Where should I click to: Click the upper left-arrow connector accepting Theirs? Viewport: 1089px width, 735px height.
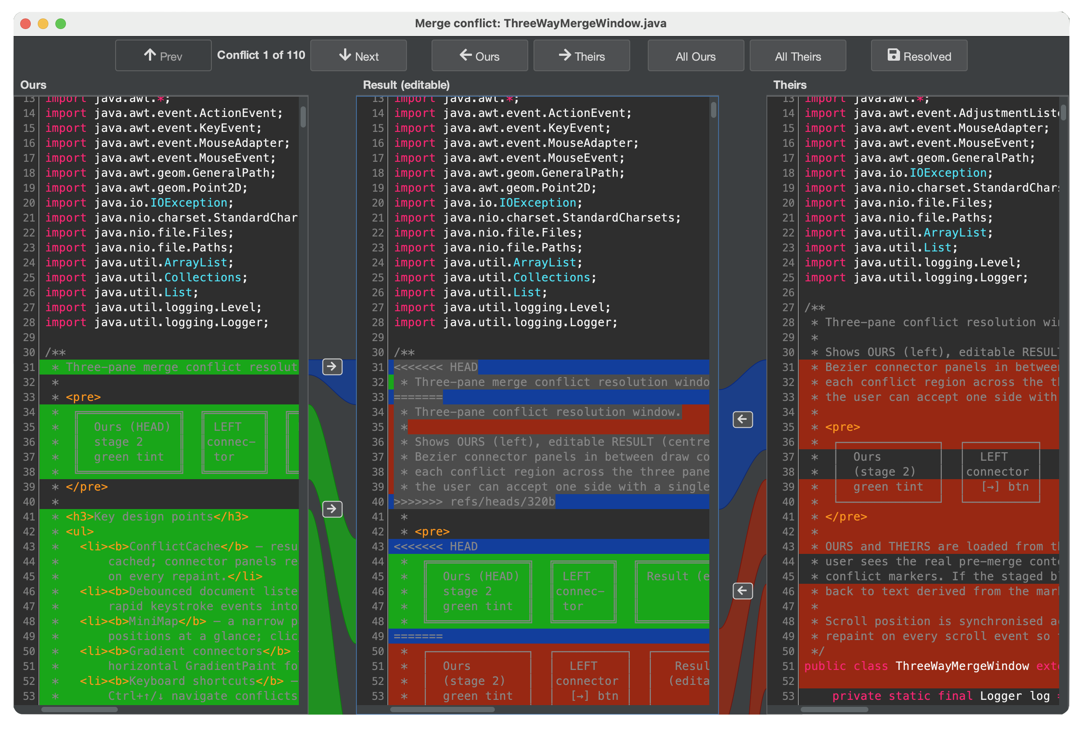(x=742, y=420)
